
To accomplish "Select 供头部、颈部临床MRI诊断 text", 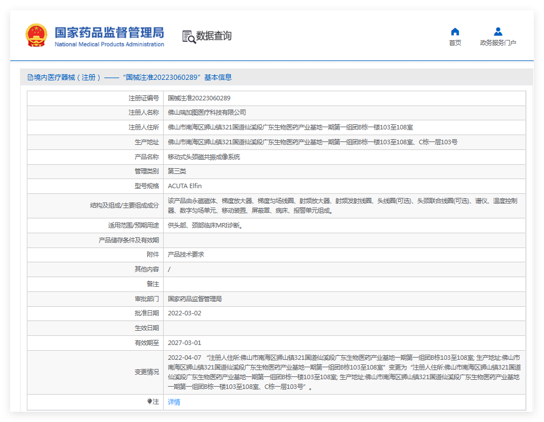I will [205, 226].
